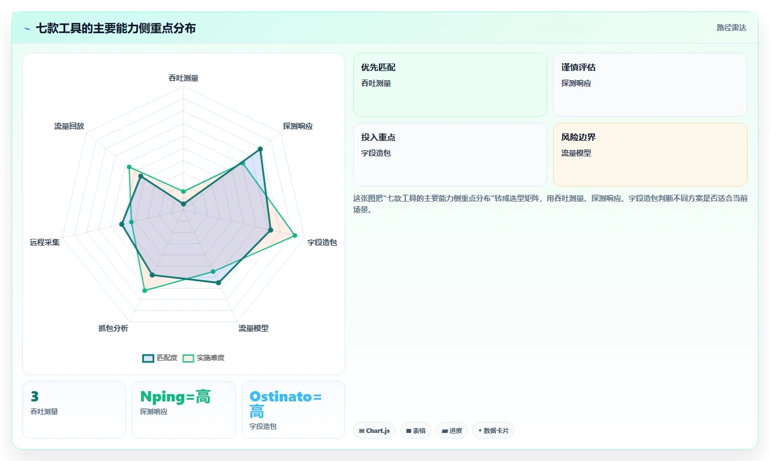
Task: Click the 字段造包 text in the 投入重点 card
Action: (x=376, y=153)
